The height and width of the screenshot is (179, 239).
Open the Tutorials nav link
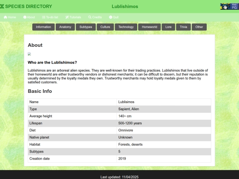point(73,17)
